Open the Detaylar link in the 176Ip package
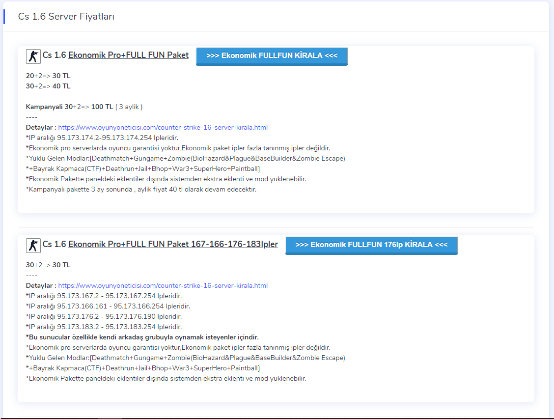Viewport: 554px width, 419px height. click(163, 285)
